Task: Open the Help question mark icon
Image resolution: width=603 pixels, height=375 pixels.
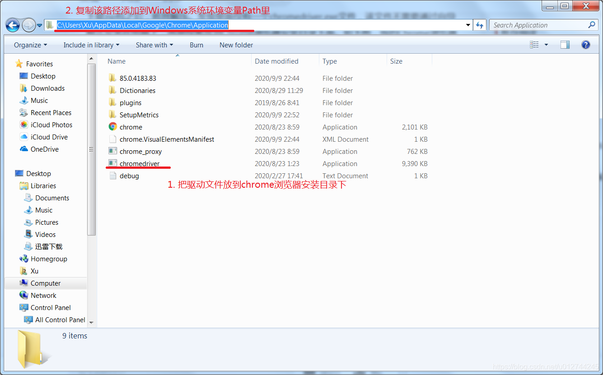Action: tap(586, 45)
